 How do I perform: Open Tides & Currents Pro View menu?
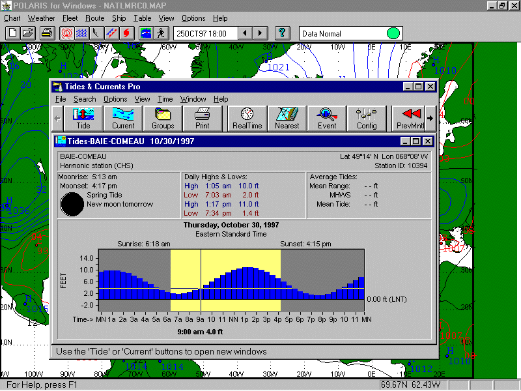click(x=142, y=99)
